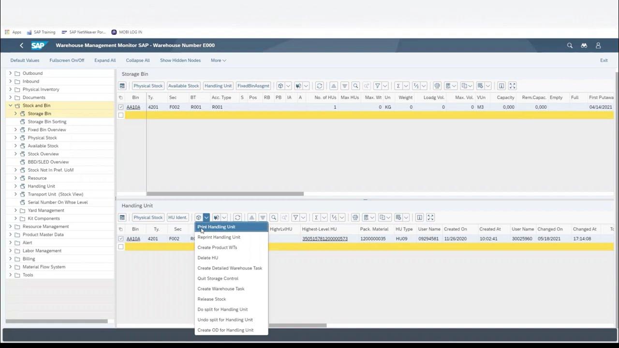Click the Find icon in Storage Bin toolbar
This screenshot has width=619, height=348.
[355, 86]
